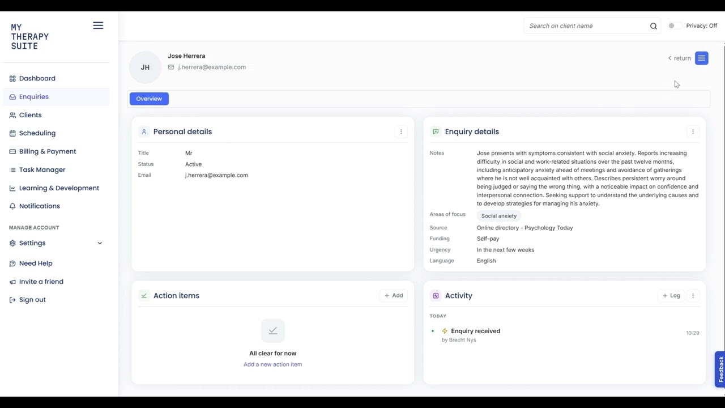Click the Invite a friend megaphone icon
Image resolution: width=725 pixels, height=408 pixels.
(x=12, y=282)
